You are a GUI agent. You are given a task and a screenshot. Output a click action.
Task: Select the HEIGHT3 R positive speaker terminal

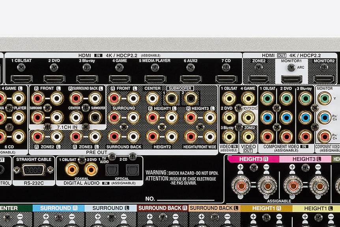(241, 186)
